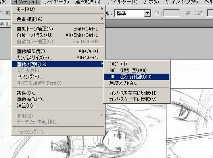Choose 90° (時計回り) rotate clockwise
Viewport: 213px width, 158px height.
[x=137, y=70]
